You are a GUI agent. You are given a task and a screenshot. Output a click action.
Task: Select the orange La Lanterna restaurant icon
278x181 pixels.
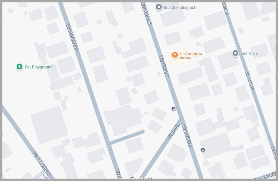pos(175,55)
